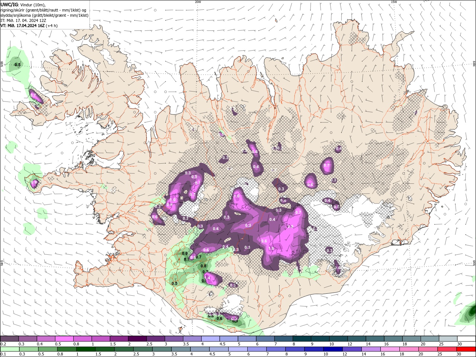This screenshot has height=357, width=476.
Task: Select the deep blue 10 rain scale swatch
Action: tap(332, 349)
